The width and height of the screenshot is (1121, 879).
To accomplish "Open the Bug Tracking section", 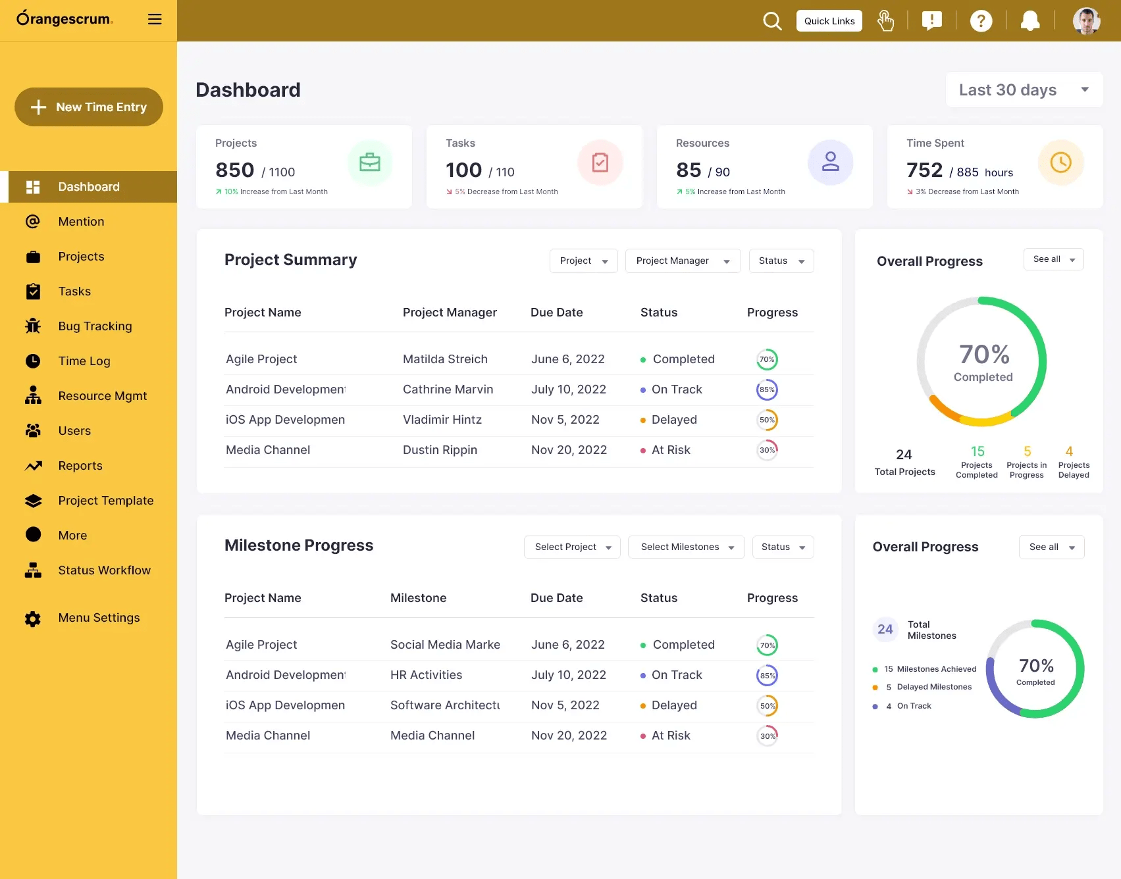I will [94, 326].
